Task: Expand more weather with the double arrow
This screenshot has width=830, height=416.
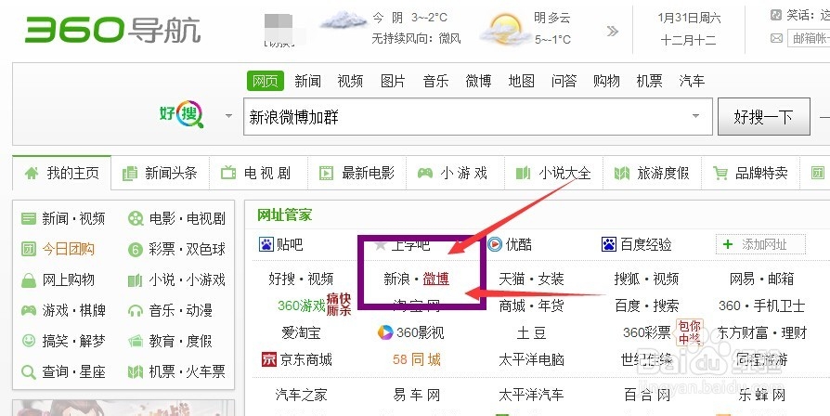Action: click(x=613, y=32)
